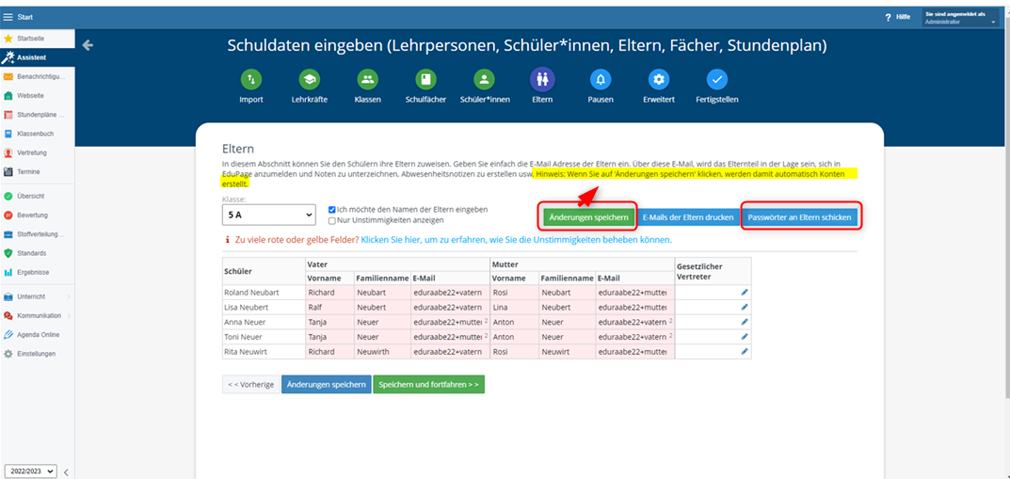Enable 'Nur Unstimmigkeiten anzeigen' checkbox

(x=332, y=220)
